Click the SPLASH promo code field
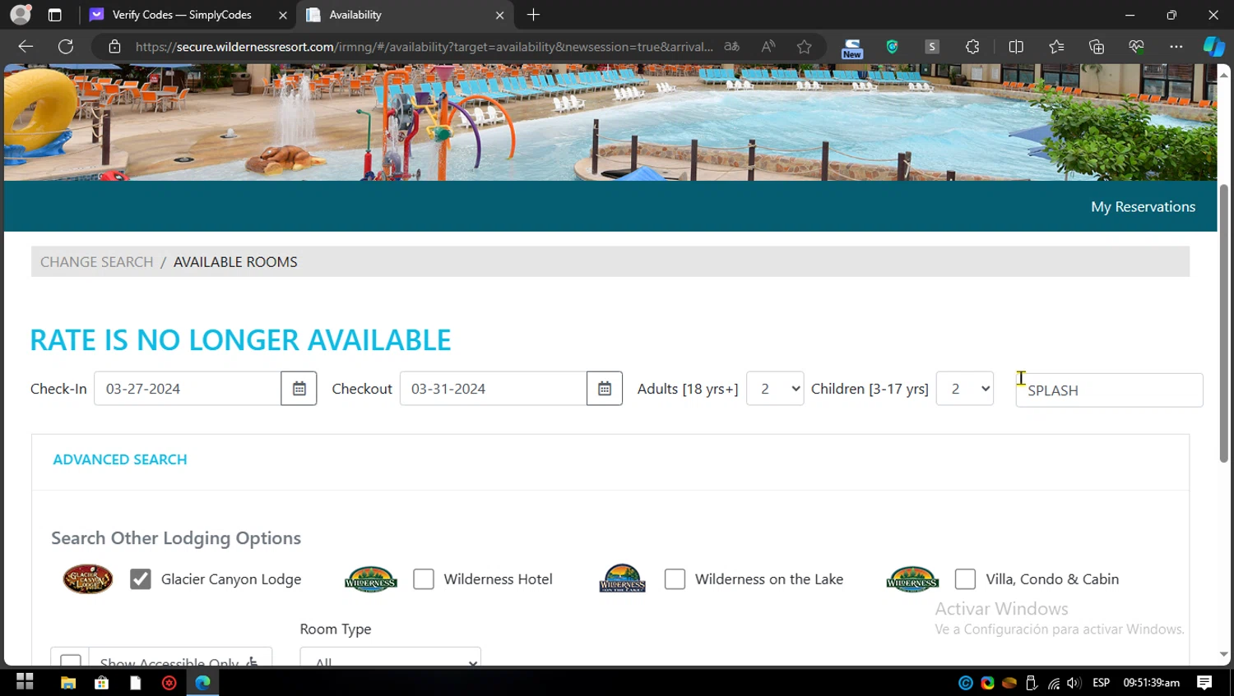This screenshot has width=1234, height=696. pyautogui.click(x=1109, y=390)
